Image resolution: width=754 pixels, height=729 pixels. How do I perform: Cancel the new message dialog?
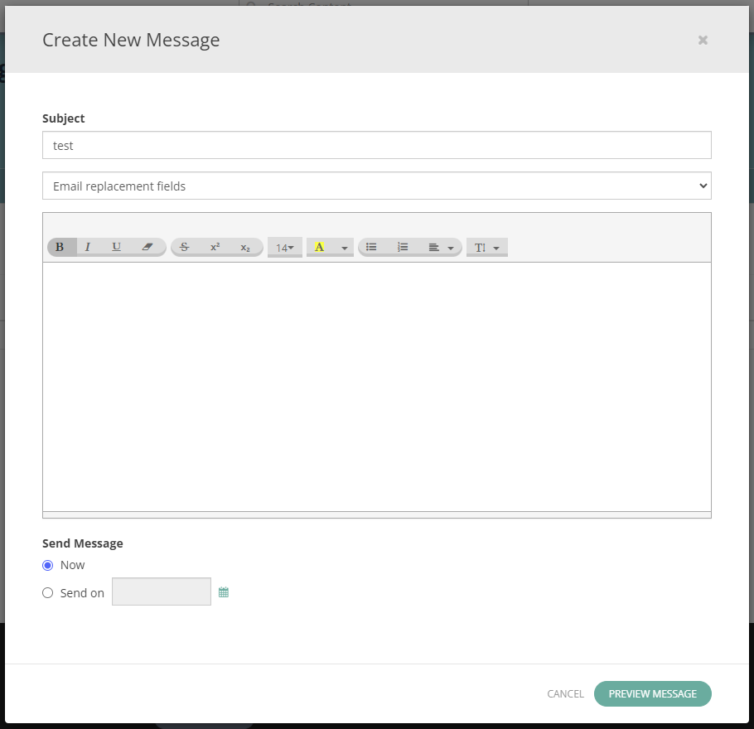pyautogui.click(x=565, y=693)
